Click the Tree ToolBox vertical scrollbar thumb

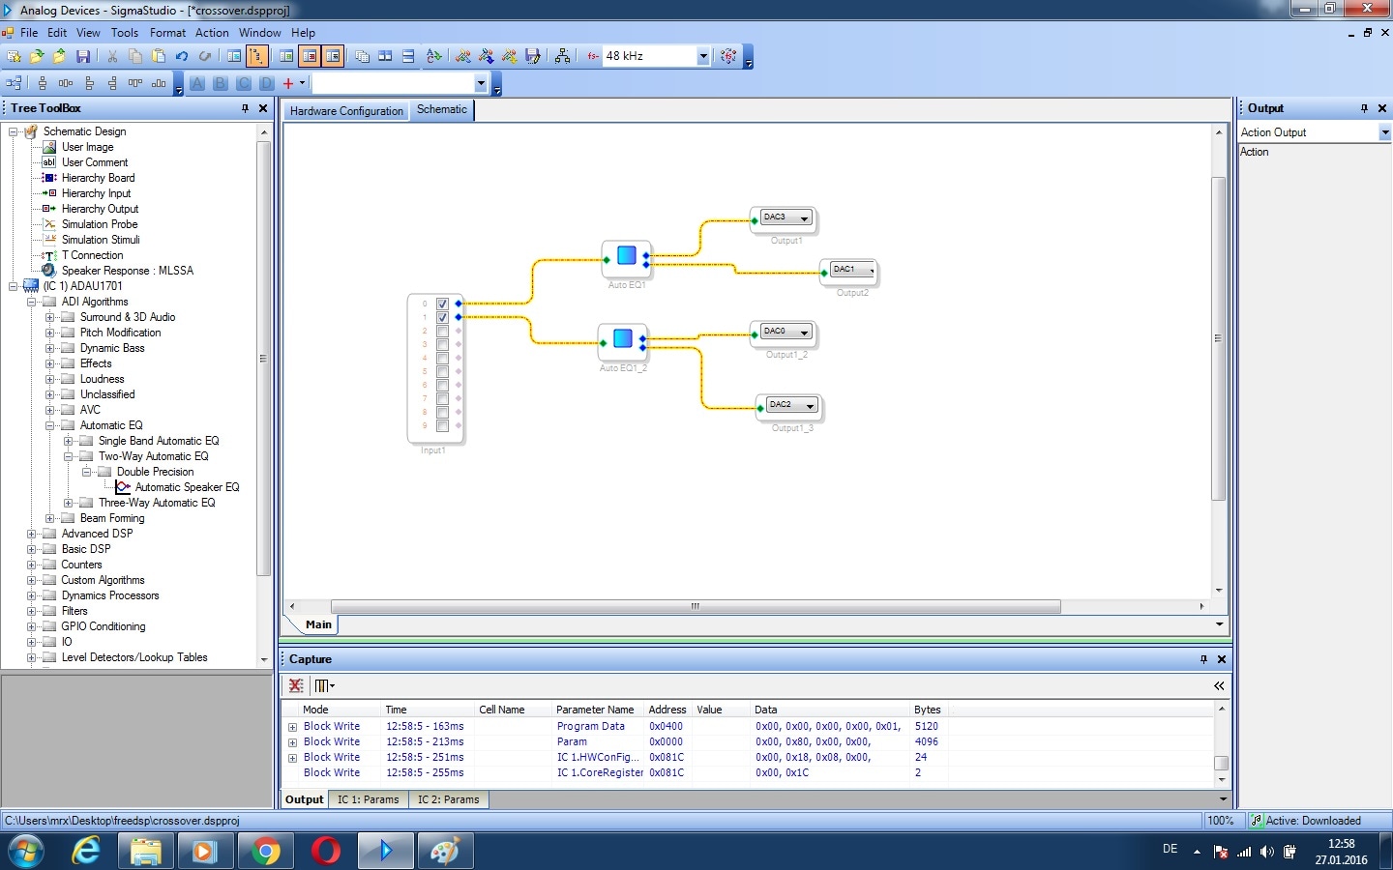pos(263,359)
